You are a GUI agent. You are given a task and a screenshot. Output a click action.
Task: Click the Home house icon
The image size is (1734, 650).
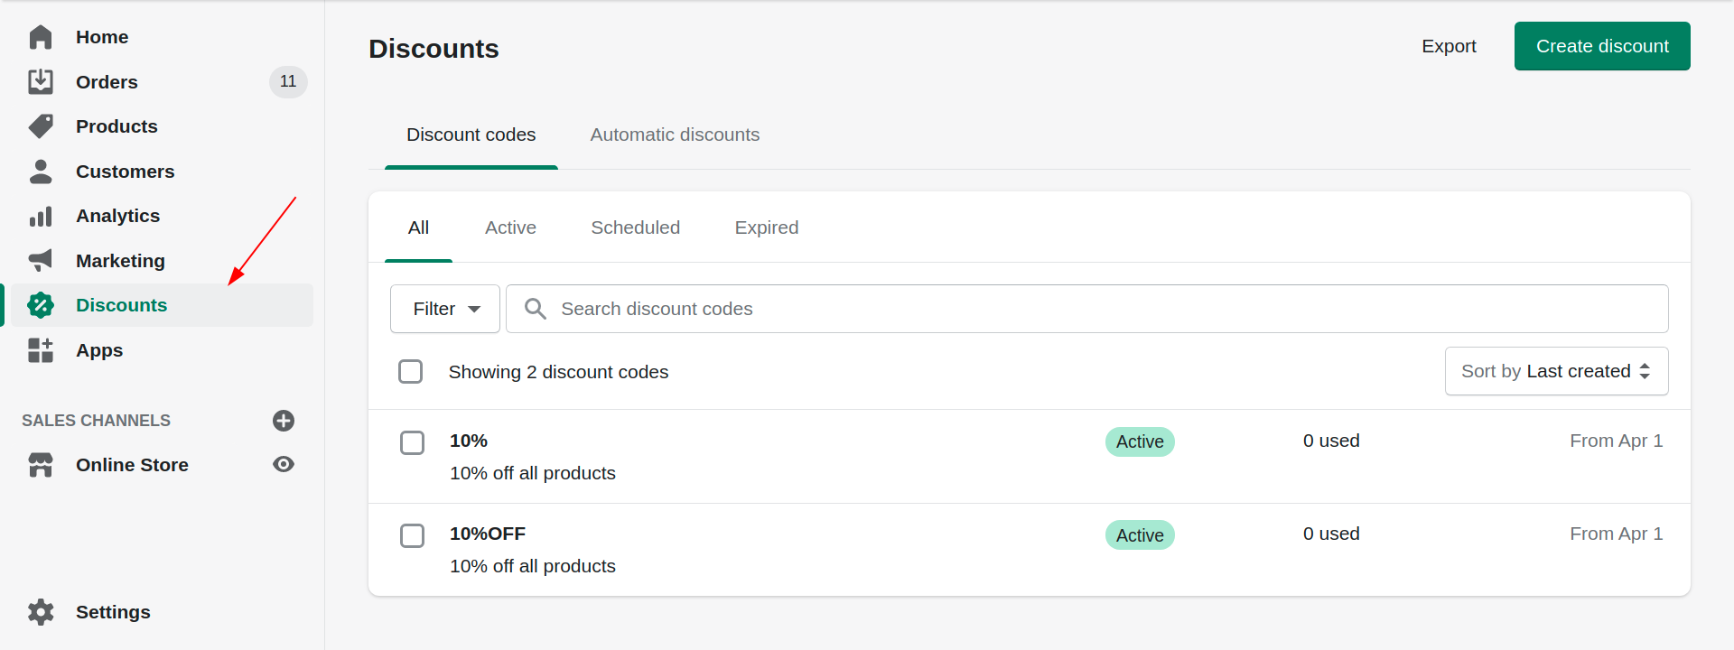41,37
